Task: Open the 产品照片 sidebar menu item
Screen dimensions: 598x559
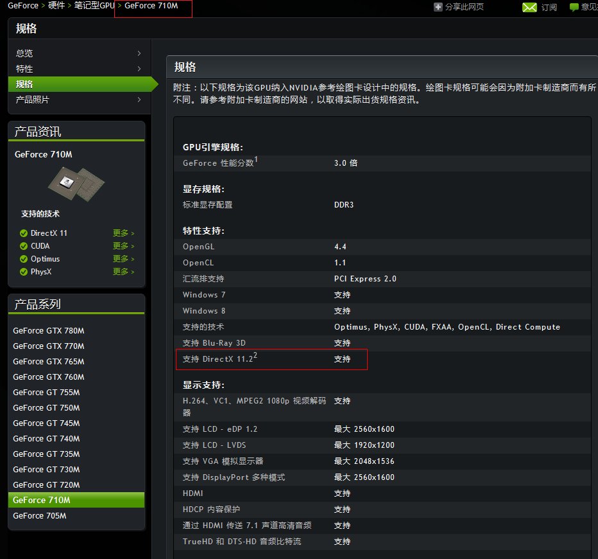Action: pos(80,100)
